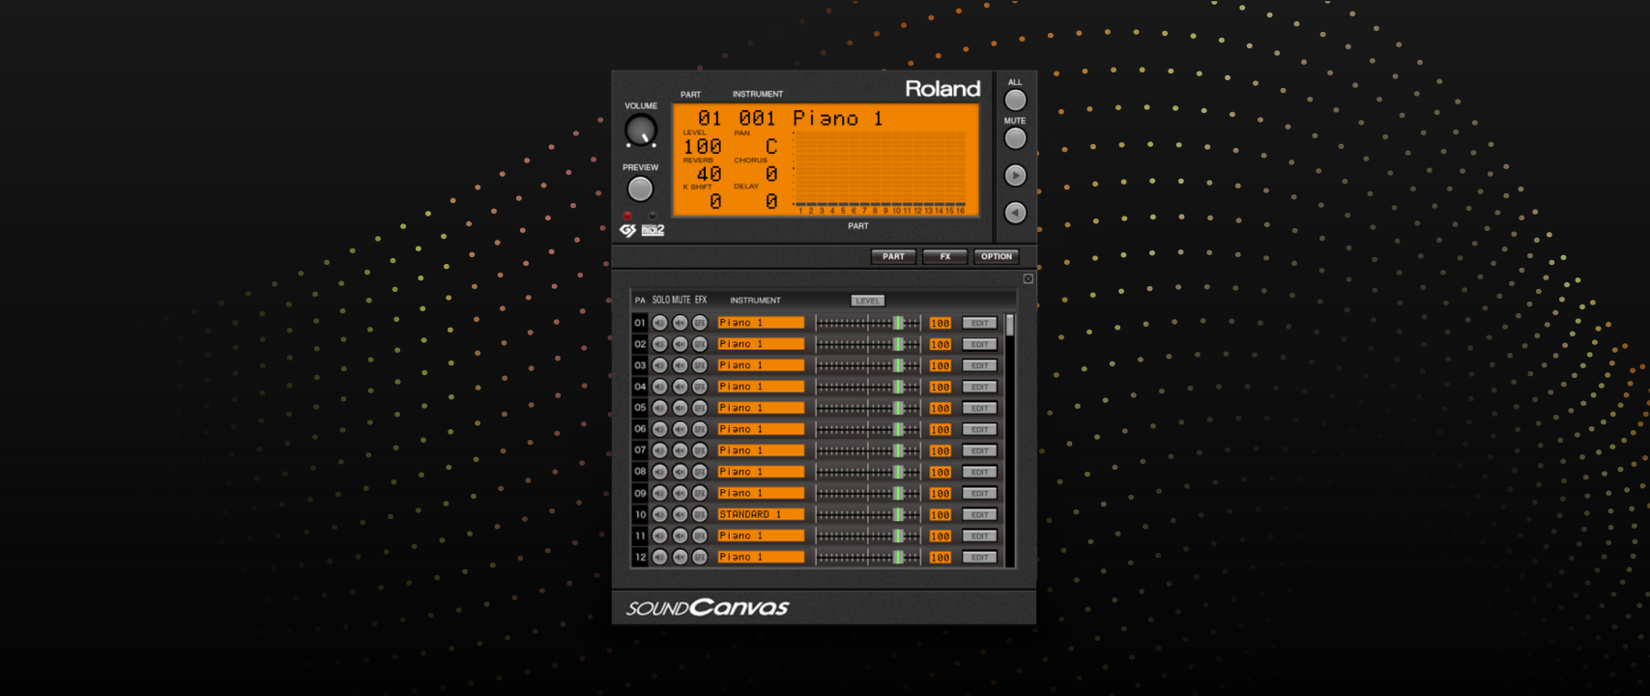Open instrument selector for part 08

click(x=761, y=472)
